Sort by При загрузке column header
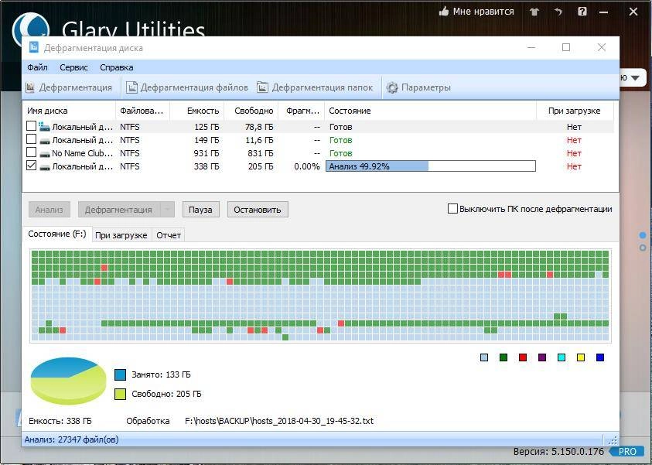Image resolution: width=652 pixels, height=465 pixels. tap(575, 111)
